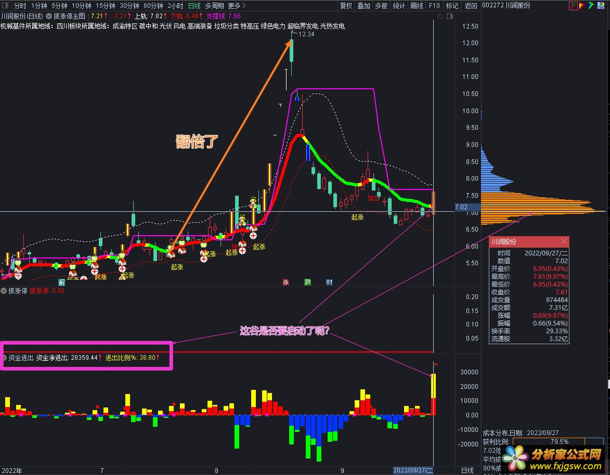
Task: Click the 换手率 29.33% row in the popup
Action: (x=529, y=331)
